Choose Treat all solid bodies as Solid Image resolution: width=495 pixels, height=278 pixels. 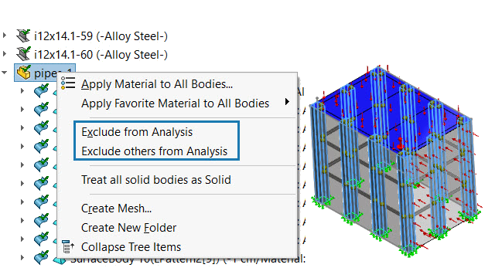pyautogui.click(x=156, y=180)
